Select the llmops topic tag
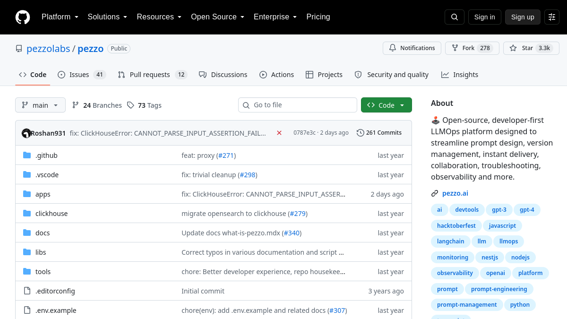This screenshot has height=319, width=567. click(508, 241)
